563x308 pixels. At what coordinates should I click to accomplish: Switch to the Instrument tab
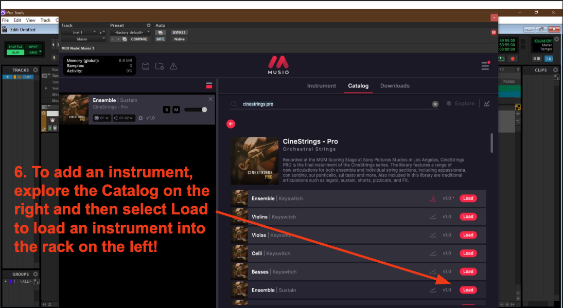point(321,86)
